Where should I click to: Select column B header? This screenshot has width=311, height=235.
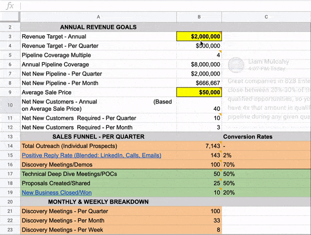click(199, 17)
